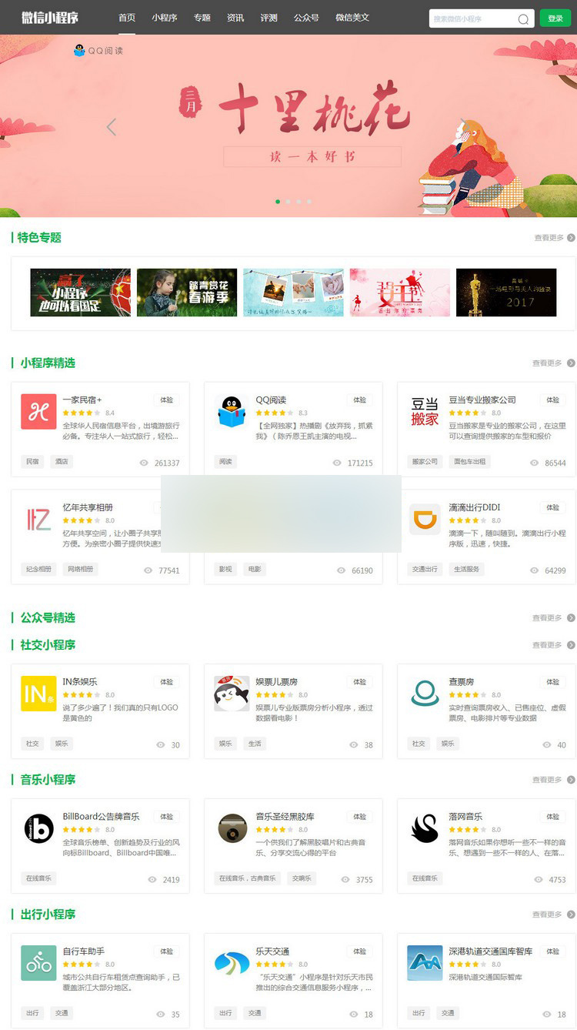Click the green 登录 button
The height and width of the screenshot is (1030, 577).
pos(555,18)
